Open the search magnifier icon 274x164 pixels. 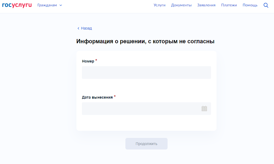(266, 5)
